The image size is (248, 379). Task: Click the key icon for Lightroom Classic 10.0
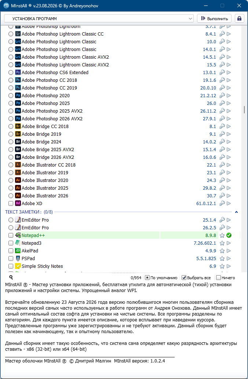click(222, 42)
